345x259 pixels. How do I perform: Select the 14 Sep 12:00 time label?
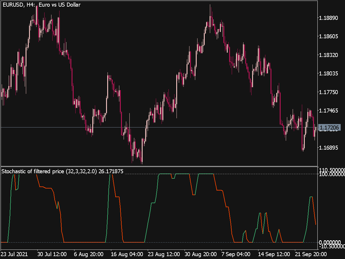point(274,254)
